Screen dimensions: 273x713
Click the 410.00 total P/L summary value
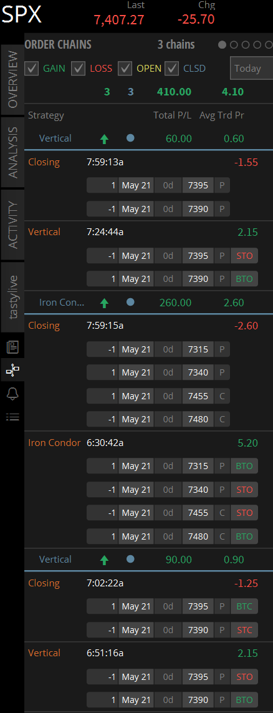(174, 92)
